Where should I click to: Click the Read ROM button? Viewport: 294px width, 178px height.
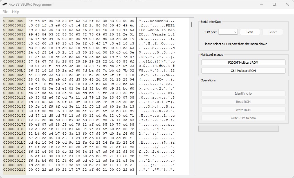click(x=243, y=102)
